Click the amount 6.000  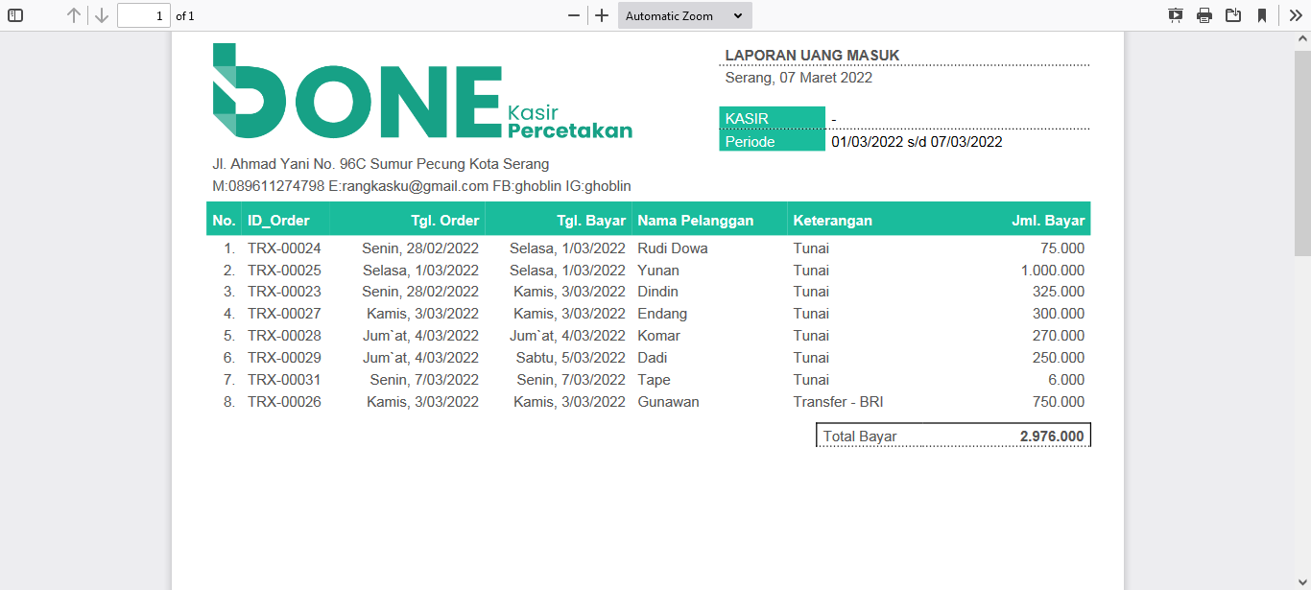point(1066,380)
